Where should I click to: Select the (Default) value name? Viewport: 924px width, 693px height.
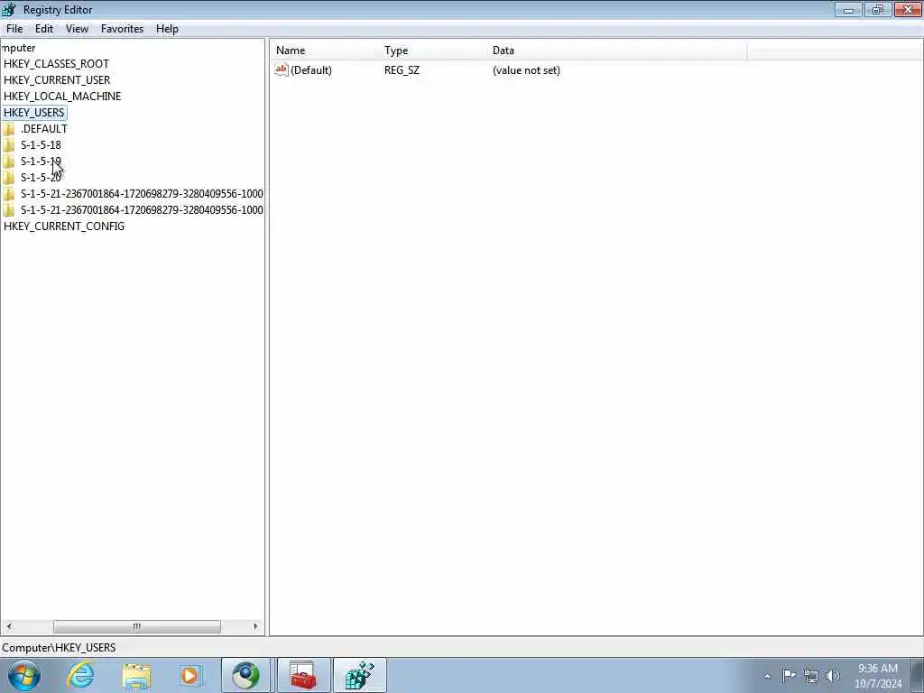(311, 70)
